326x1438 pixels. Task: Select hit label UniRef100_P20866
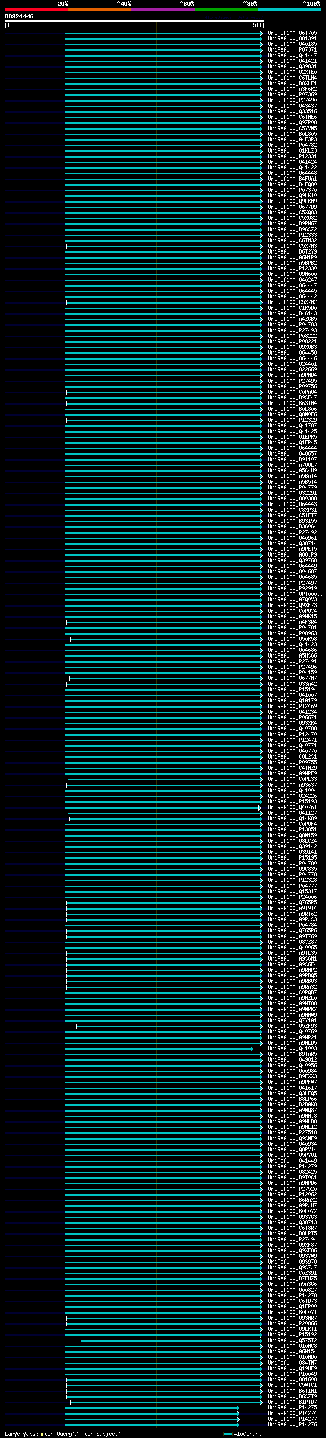[x=292, y=1324]
